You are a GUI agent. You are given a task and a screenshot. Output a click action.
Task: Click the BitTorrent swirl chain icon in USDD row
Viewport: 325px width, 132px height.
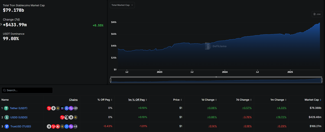coord(67,117)
